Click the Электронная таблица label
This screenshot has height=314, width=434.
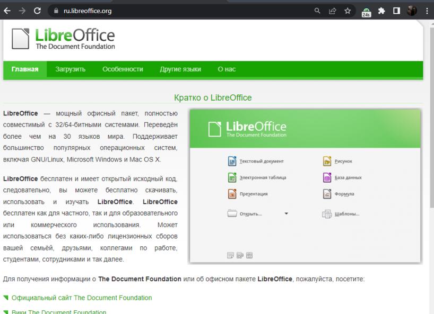point(263,177)
